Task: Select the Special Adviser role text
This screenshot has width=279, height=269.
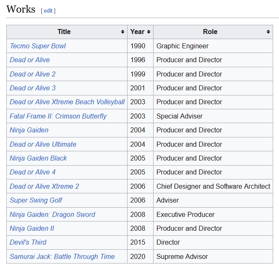Action: point(180,116)
